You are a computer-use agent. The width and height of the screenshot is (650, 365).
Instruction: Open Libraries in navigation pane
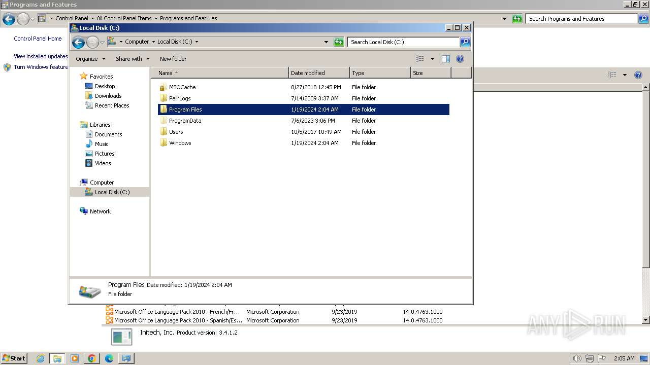pos(100,125)
